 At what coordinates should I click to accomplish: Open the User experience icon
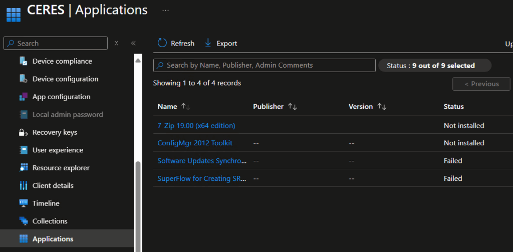23,150
